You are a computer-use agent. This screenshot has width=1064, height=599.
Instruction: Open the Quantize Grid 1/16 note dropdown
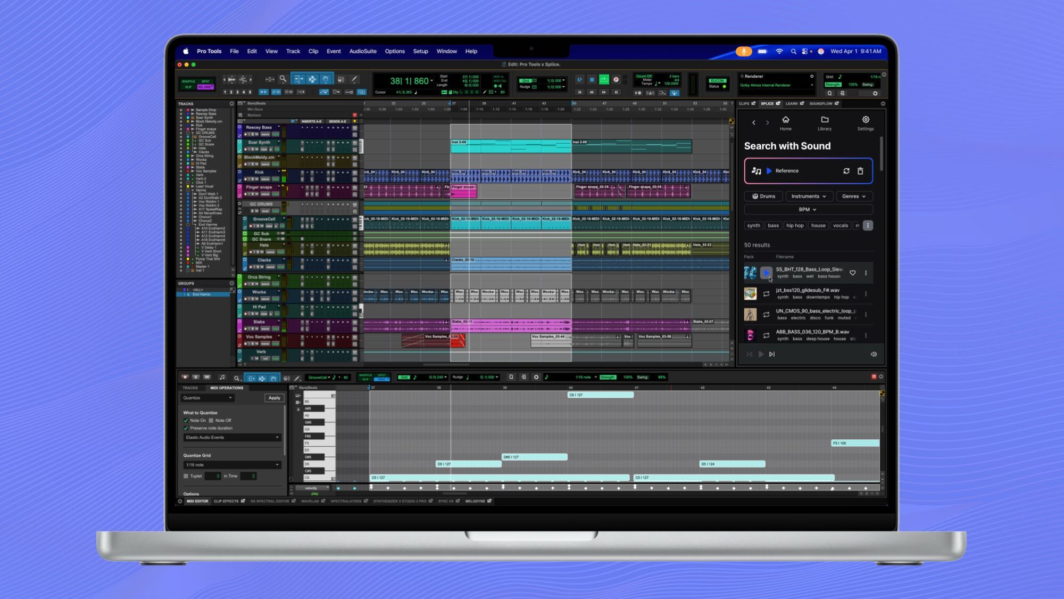[232, 465]
